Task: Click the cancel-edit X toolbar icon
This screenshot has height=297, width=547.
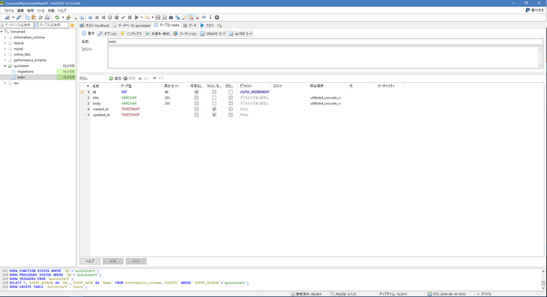Action: tap(130, 17)
